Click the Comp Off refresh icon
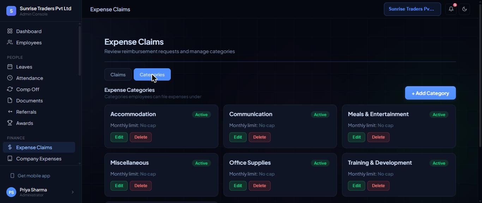 pyautogui.click(x=10, y=89)
